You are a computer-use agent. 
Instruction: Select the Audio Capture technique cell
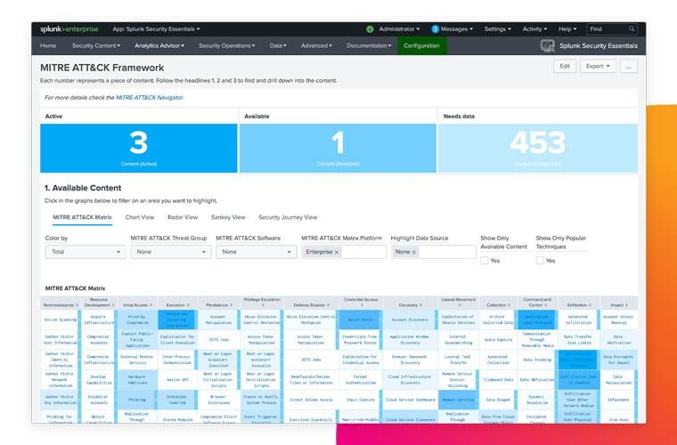point(498,340)
